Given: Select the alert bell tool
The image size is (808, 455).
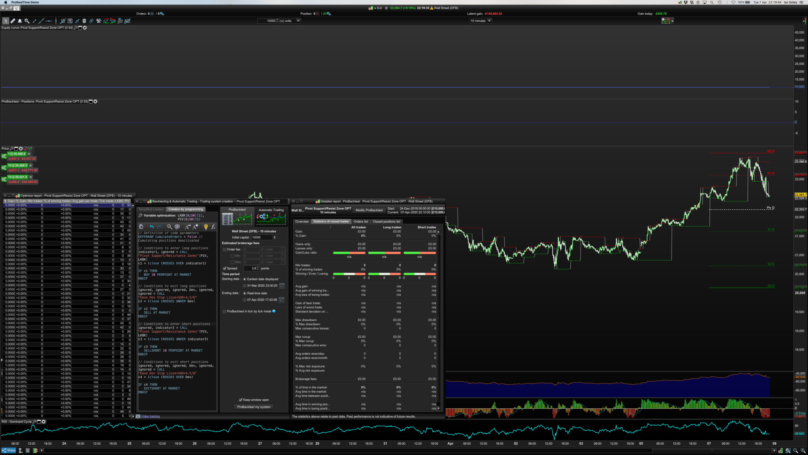Looking at the screenshot, I should [20, 21].
